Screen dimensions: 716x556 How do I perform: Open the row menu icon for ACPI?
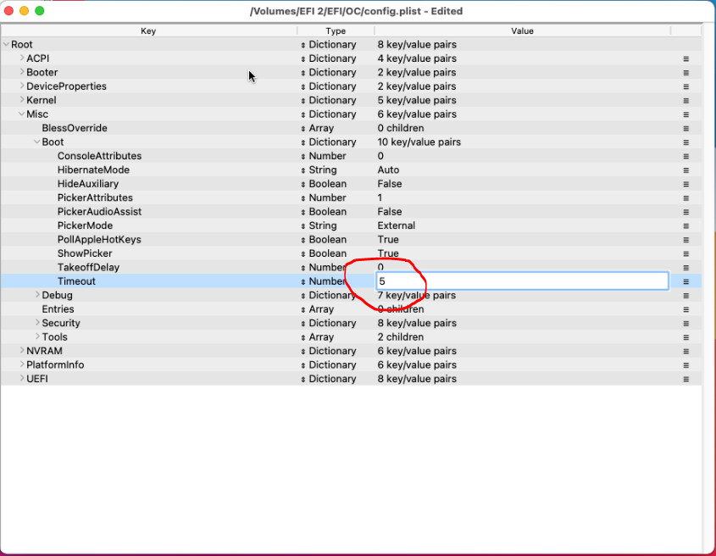685,59
